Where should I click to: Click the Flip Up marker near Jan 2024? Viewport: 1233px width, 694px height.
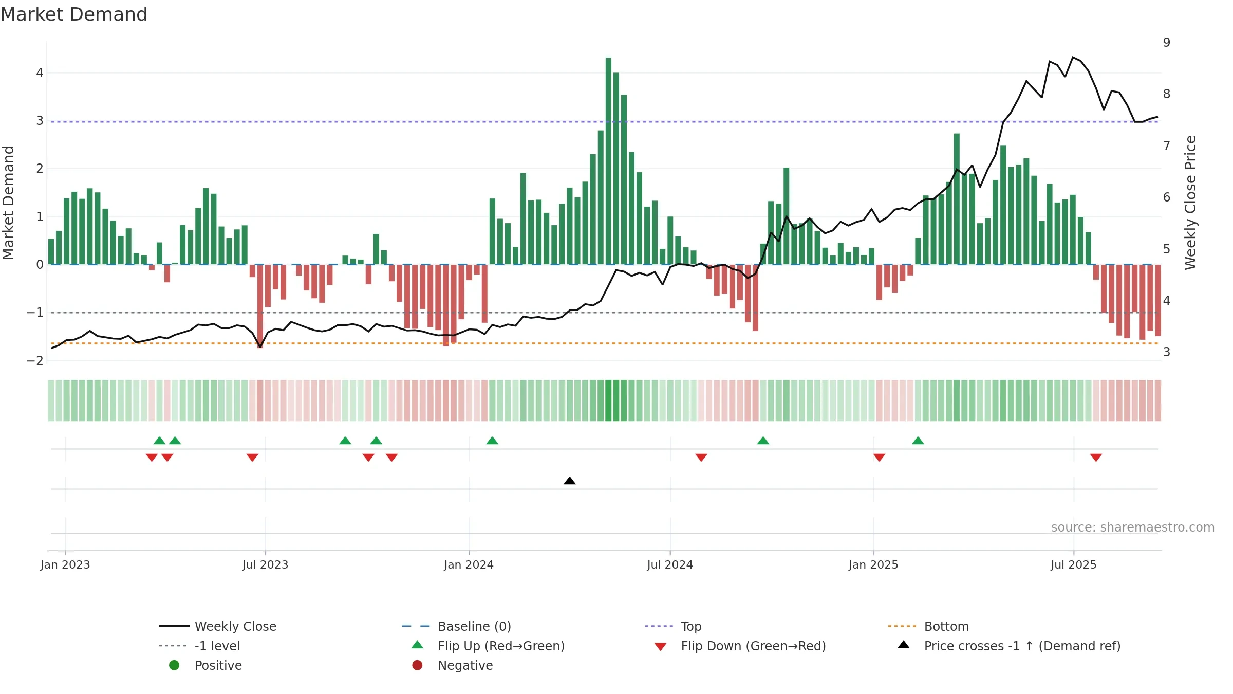pyautogui.click(x=492, y=441)
